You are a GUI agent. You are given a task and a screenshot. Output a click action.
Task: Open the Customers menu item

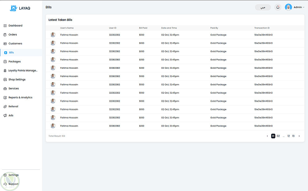(21, 44)
